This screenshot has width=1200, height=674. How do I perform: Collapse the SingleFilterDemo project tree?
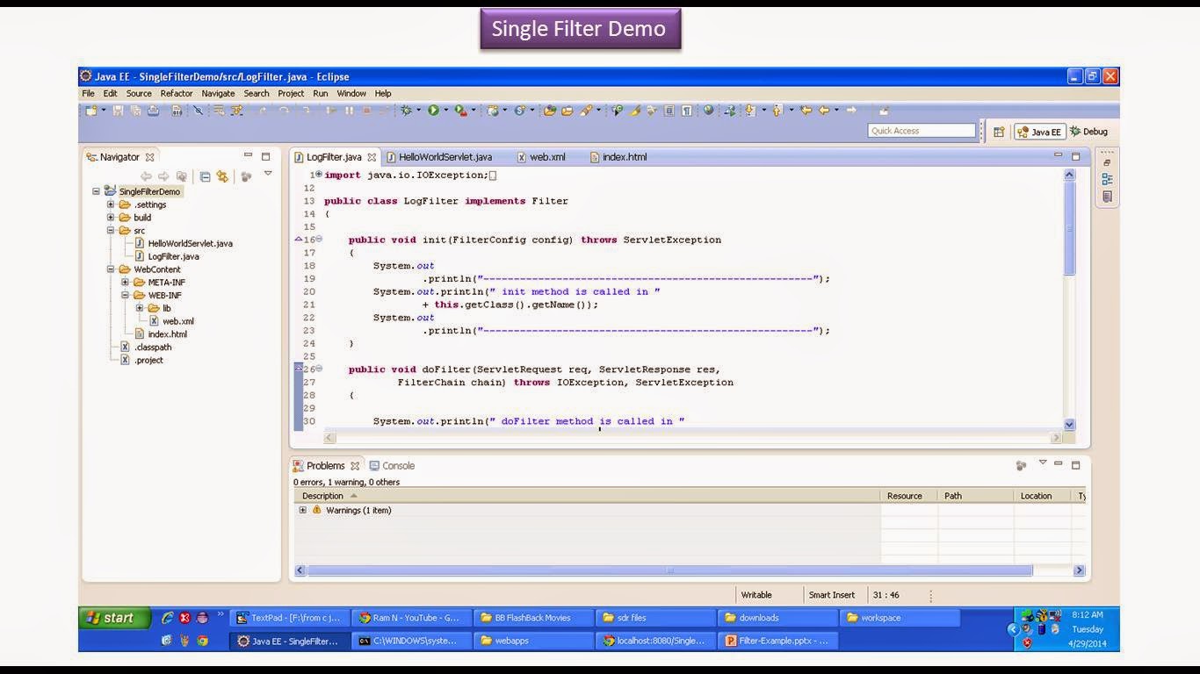pyautogui.click(x=97, y=191)
